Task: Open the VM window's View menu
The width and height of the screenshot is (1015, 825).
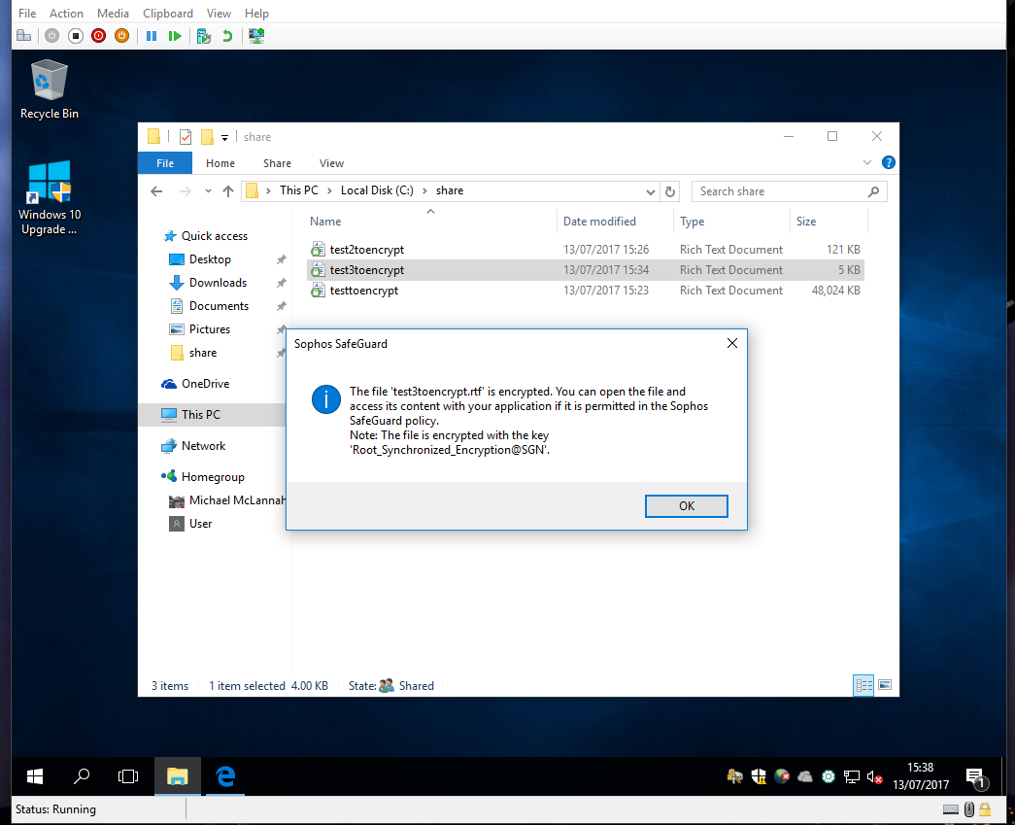Action: pyautogui.click(x=219, y=13)
